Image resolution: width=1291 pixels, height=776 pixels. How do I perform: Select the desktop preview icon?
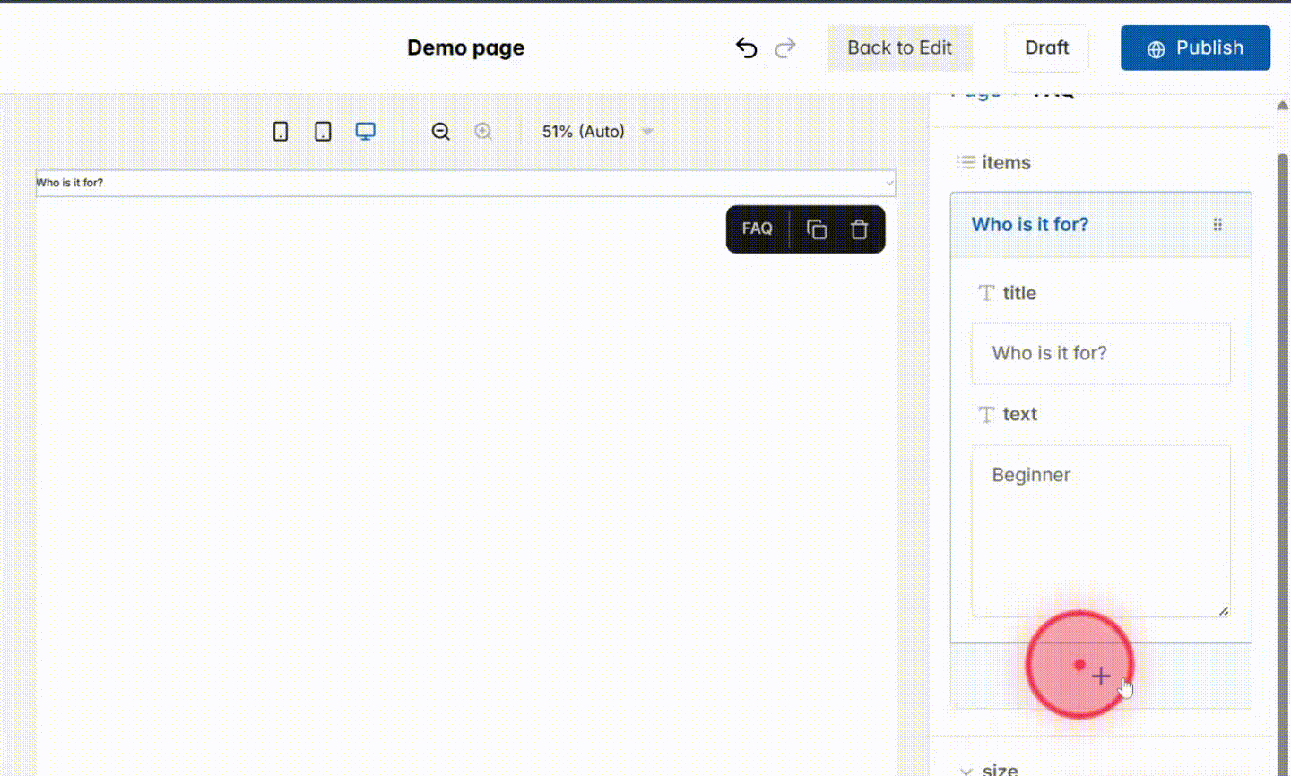tap(365, 131)
